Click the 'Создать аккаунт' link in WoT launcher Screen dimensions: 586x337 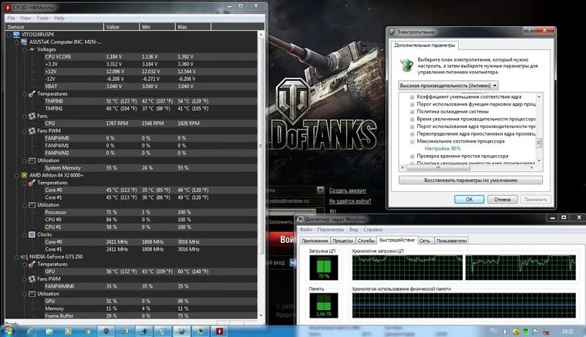(x=348, y=190)
